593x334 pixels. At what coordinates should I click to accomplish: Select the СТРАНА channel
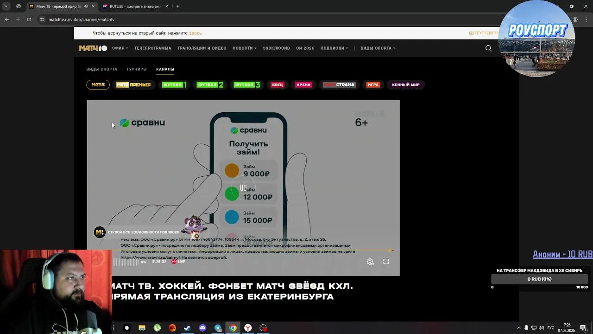pos(339,85)
